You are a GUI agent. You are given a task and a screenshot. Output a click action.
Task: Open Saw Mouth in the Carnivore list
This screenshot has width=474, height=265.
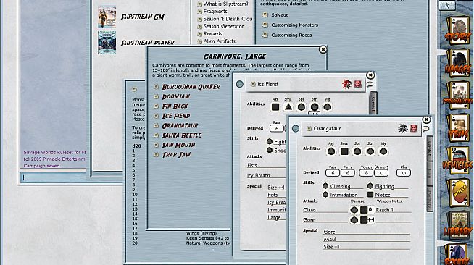pyautogui.click(x=179, y=146)
